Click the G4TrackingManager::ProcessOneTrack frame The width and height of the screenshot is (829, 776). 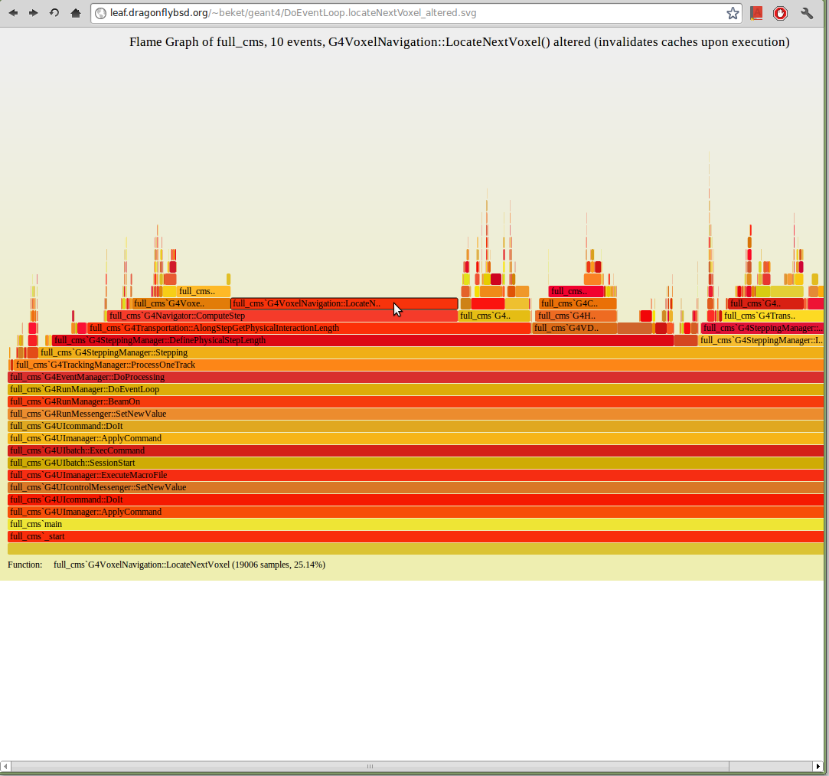coord(418,365)
